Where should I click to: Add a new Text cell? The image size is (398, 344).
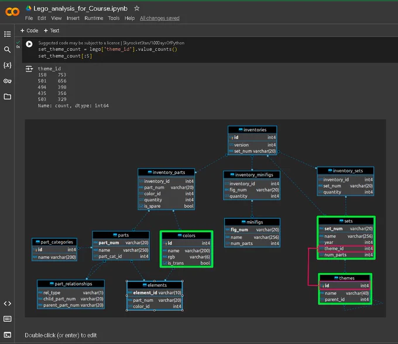(x=52, y=30)
